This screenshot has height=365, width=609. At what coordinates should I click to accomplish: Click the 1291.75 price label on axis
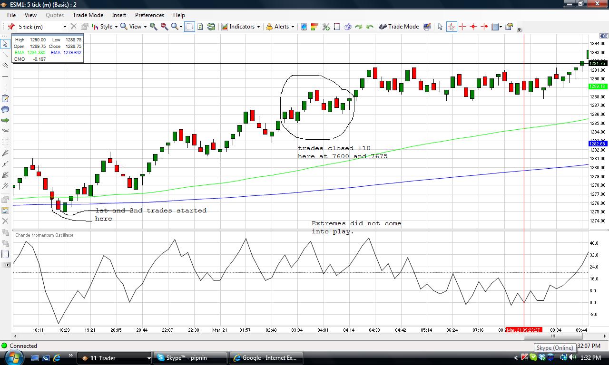pyautogui.click(x=597, y=63)
